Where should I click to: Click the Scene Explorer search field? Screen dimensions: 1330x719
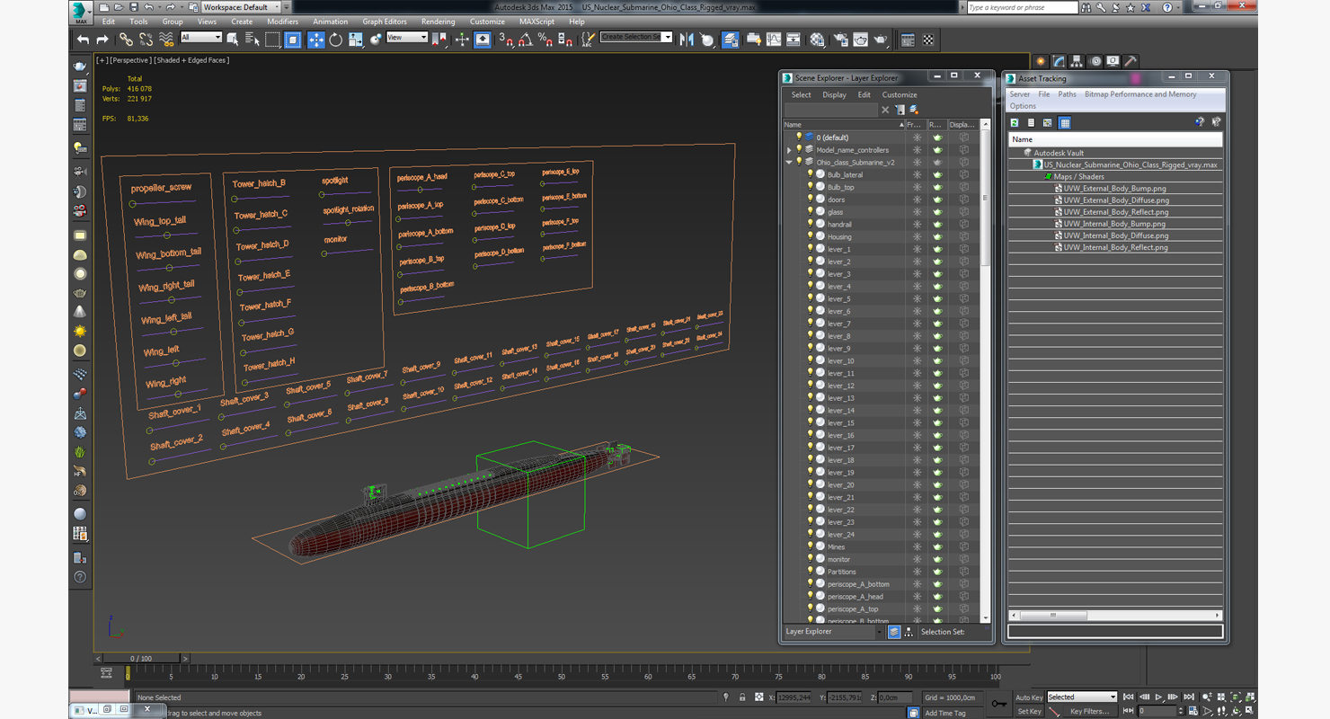click(831, 110)
